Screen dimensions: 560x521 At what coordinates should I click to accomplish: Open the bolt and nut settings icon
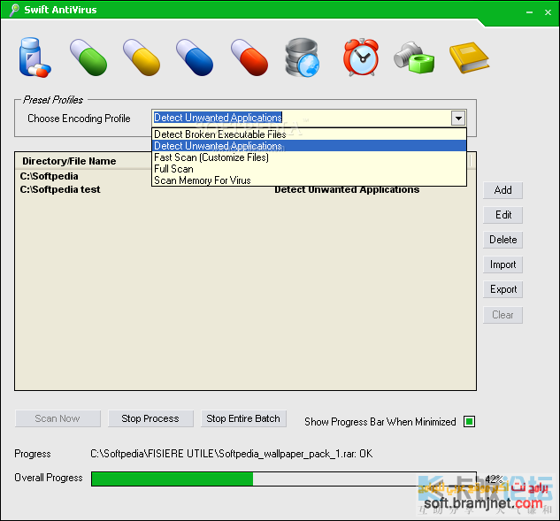[x=414, y=57]
